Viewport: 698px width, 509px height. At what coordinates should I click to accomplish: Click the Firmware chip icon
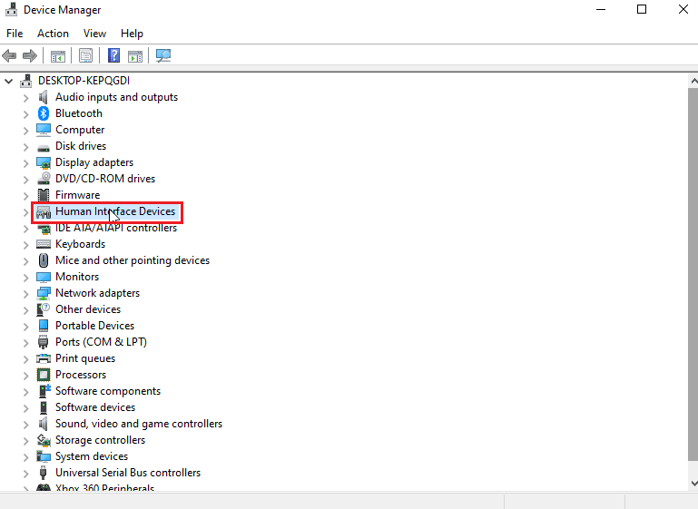pos(44,195)
